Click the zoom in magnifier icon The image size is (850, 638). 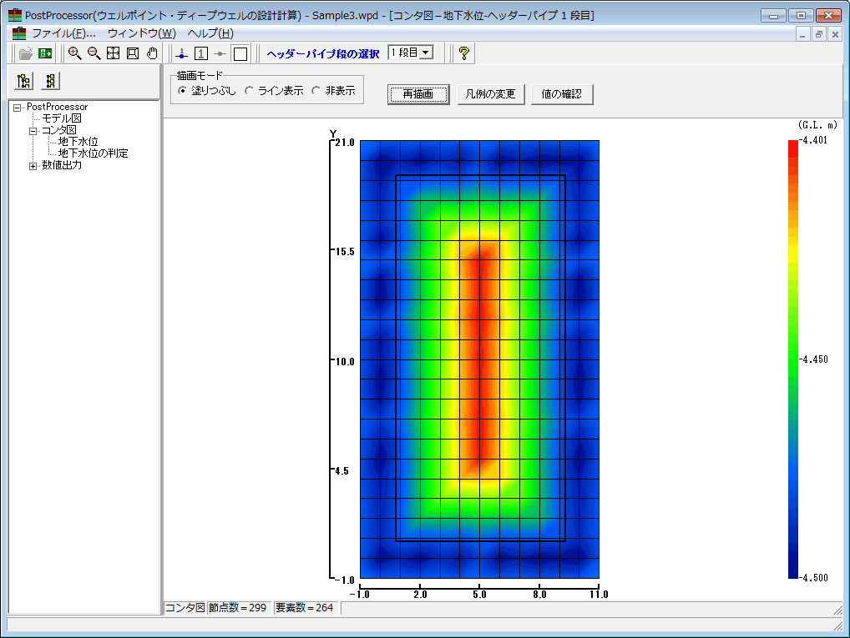tap(75, 53)
